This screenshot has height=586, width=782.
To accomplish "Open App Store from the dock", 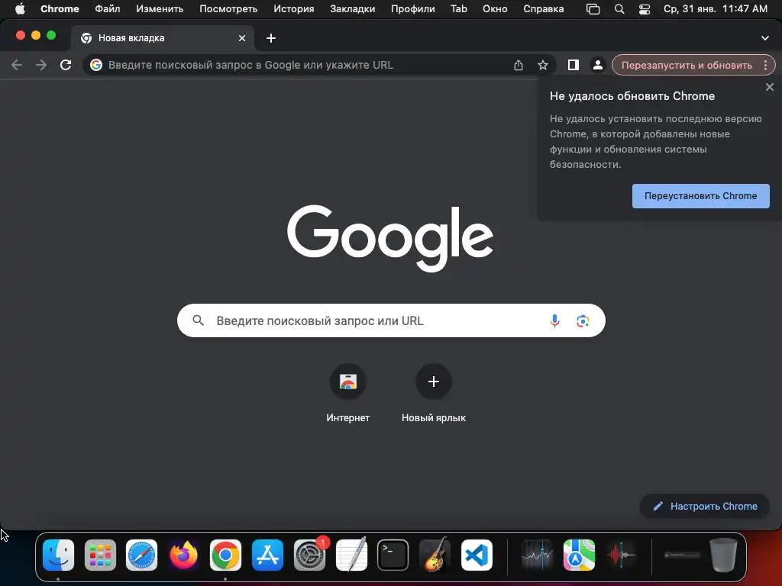I will [x=268, y=555].
